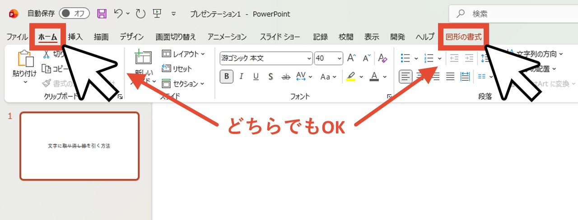578x220 pixels.
Task: Click the Cut scissors icon
Action: point(46,55)
